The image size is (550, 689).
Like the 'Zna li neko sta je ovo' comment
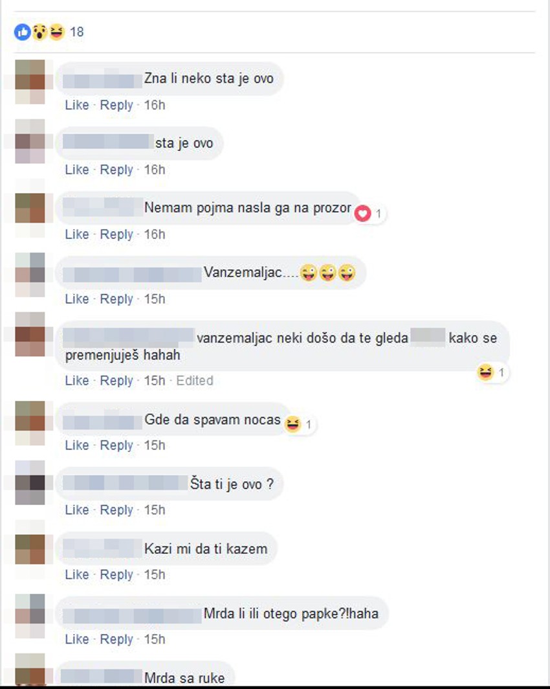(77, 105)
